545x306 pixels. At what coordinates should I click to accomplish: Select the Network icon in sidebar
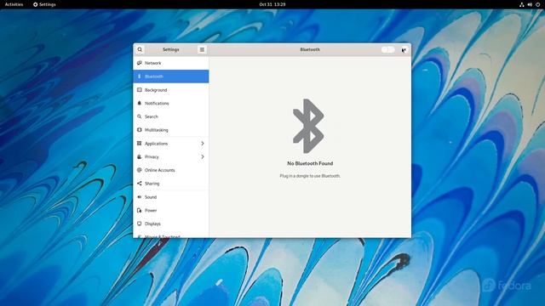[x=140, y=63]
